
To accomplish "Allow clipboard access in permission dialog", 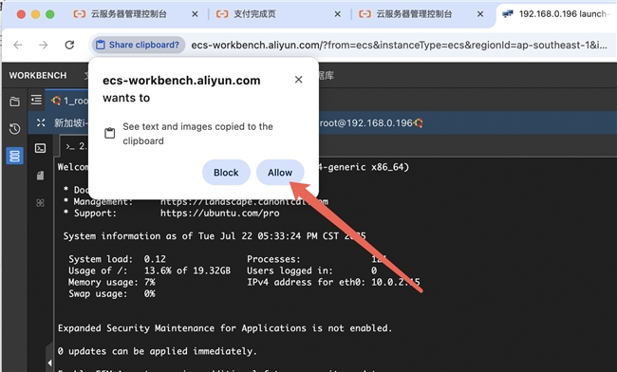I will coord(280,172).
